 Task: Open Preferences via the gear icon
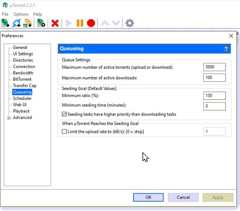[129, 24]
